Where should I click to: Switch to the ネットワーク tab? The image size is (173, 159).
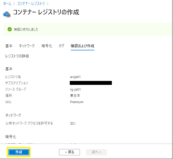27,46
